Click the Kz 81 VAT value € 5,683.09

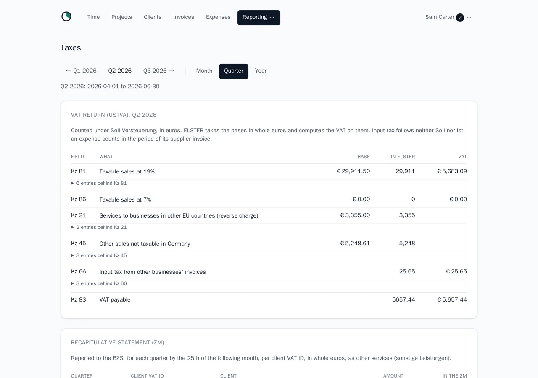[x=452, y=171]
